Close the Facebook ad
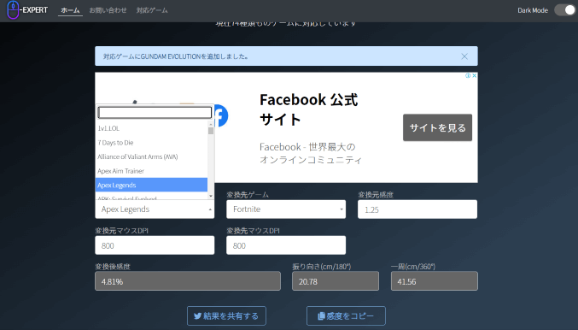This screenshot has width=578, height=330. point(475,75)
